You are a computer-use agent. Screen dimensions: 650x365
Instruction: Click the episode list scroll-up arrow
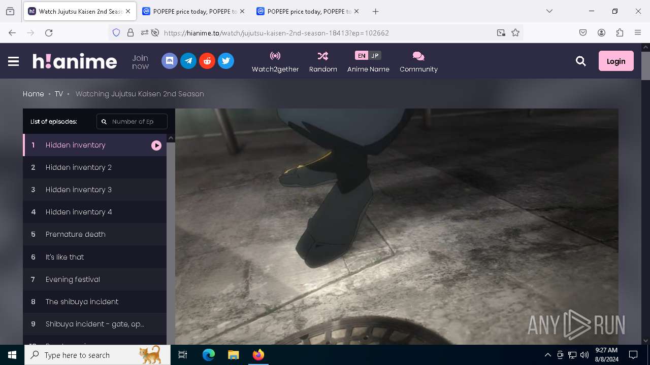tap(171, 138)
